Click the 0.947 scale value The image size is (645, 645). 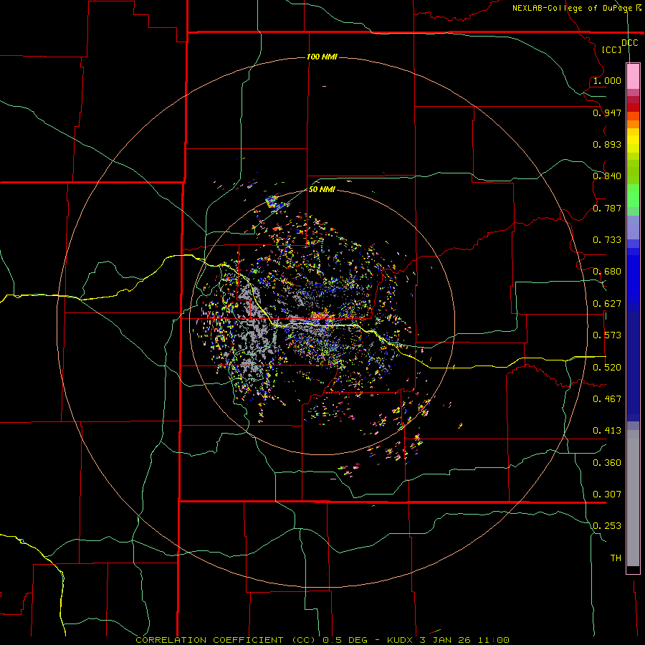(x=607, y=113)
